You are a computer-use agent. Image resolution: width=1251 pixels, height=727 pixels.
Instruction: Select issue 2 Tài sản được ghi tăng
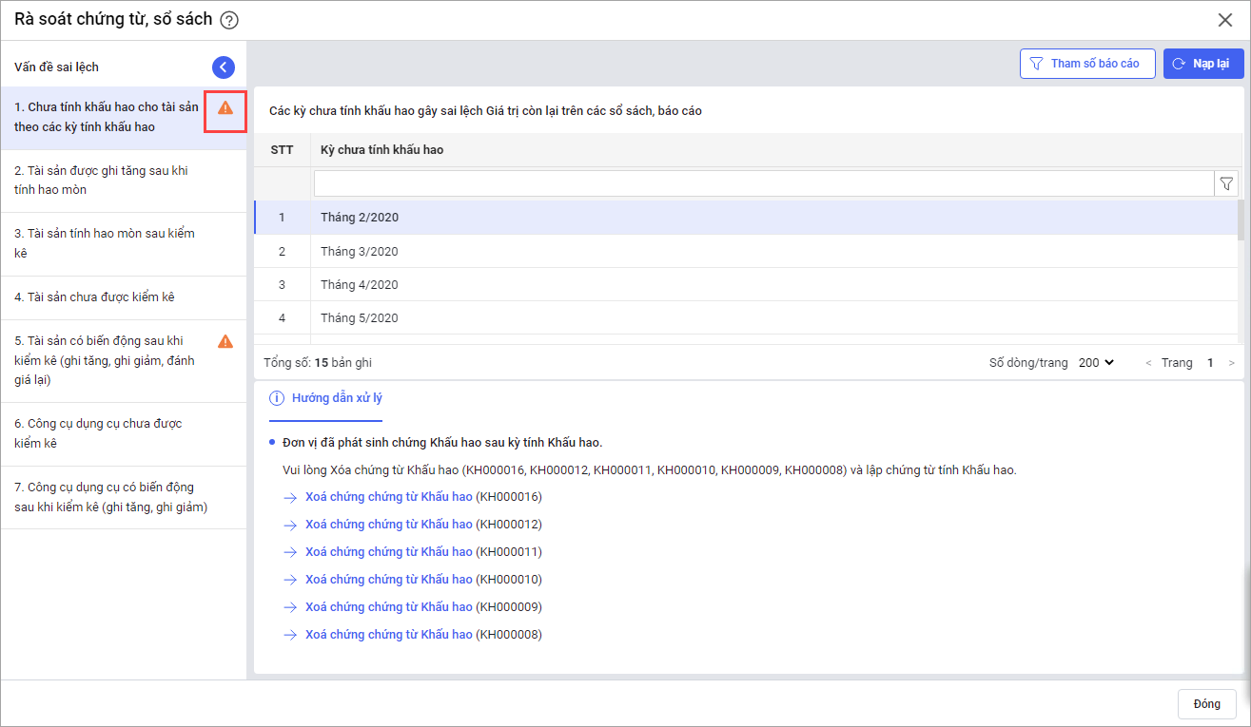click(102, 181)
